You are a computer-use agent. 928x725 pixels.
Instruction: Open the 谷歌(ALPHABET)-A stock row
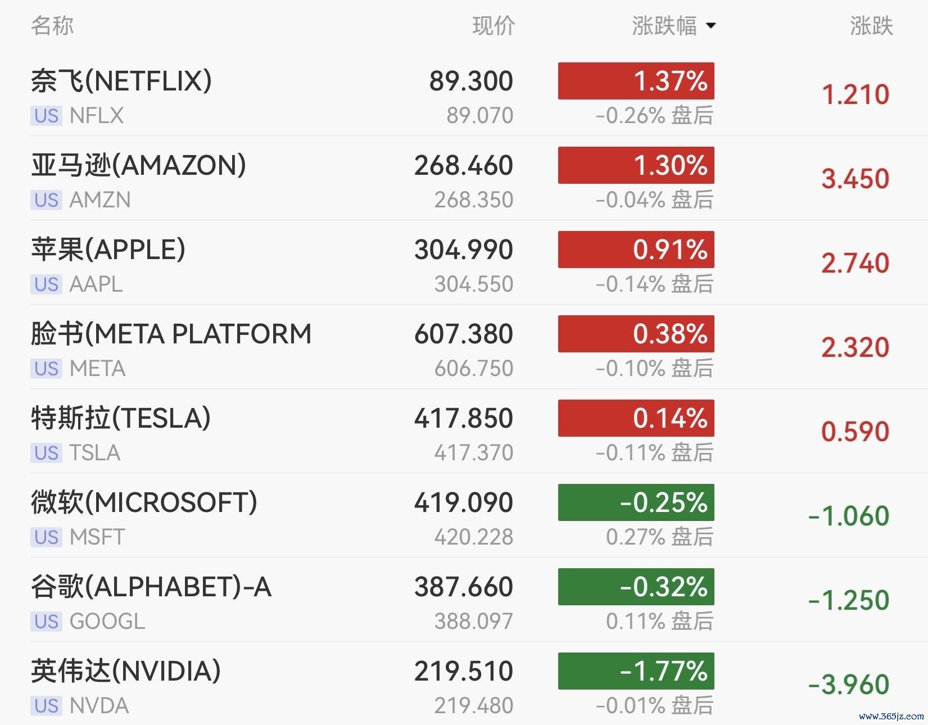point(464,600)
